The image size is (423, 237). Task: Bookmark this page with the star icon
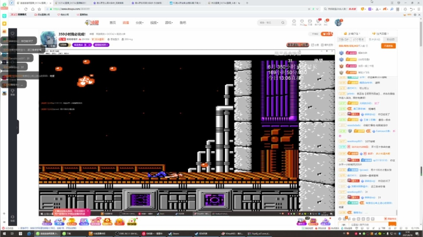[39, 9]
